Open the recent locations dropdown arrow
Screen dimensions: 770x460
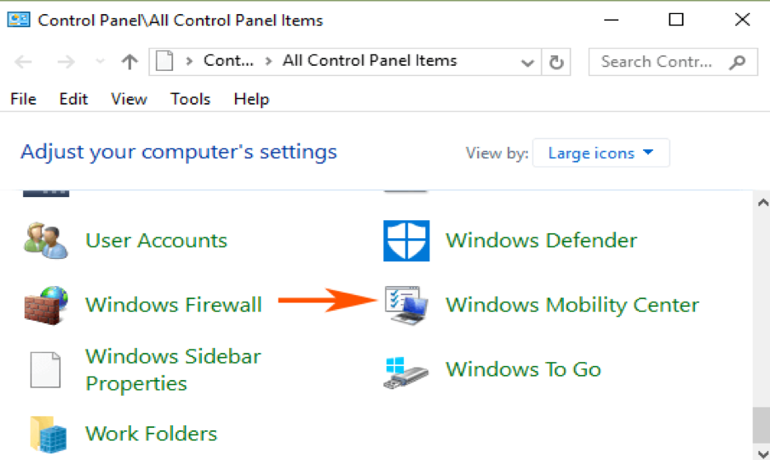pyautogui.click(x=100, y=62)
